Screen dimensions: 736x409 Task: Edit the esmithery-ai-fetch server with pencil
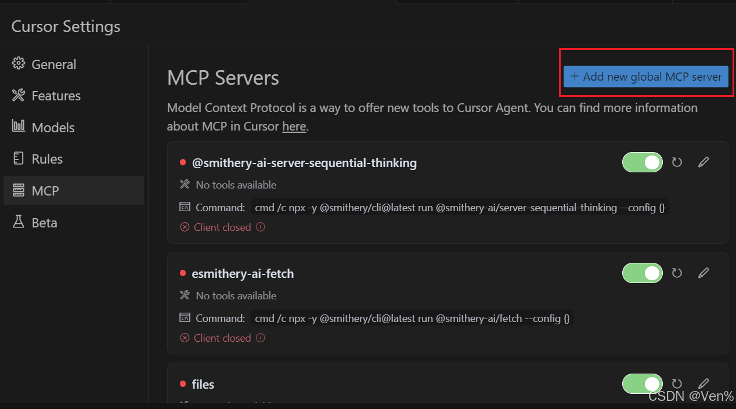click(x=703, y=273)
